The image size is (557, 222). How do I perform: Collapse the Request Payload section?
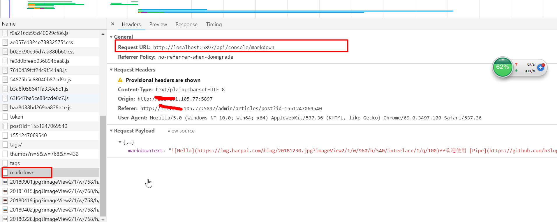pyautogui.click(x=111, y=131)
